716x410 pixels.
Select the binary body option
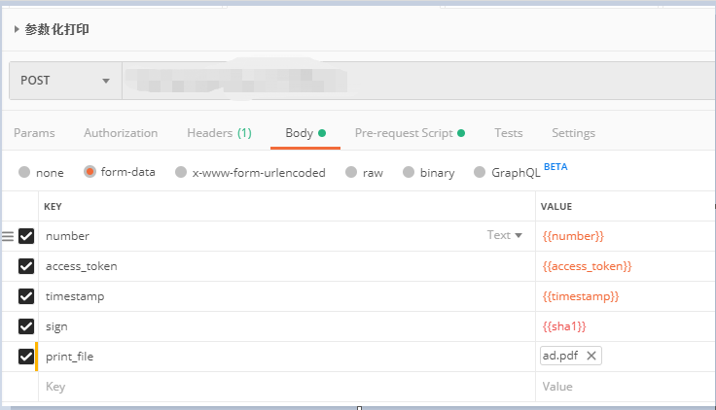pos(409,173)
